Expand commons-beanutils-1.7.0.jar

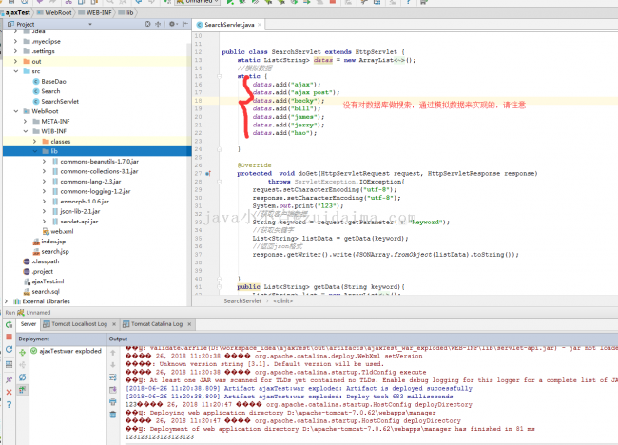[44, 162]
